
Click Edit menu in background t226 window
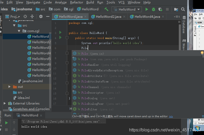(x=201, y=14)
